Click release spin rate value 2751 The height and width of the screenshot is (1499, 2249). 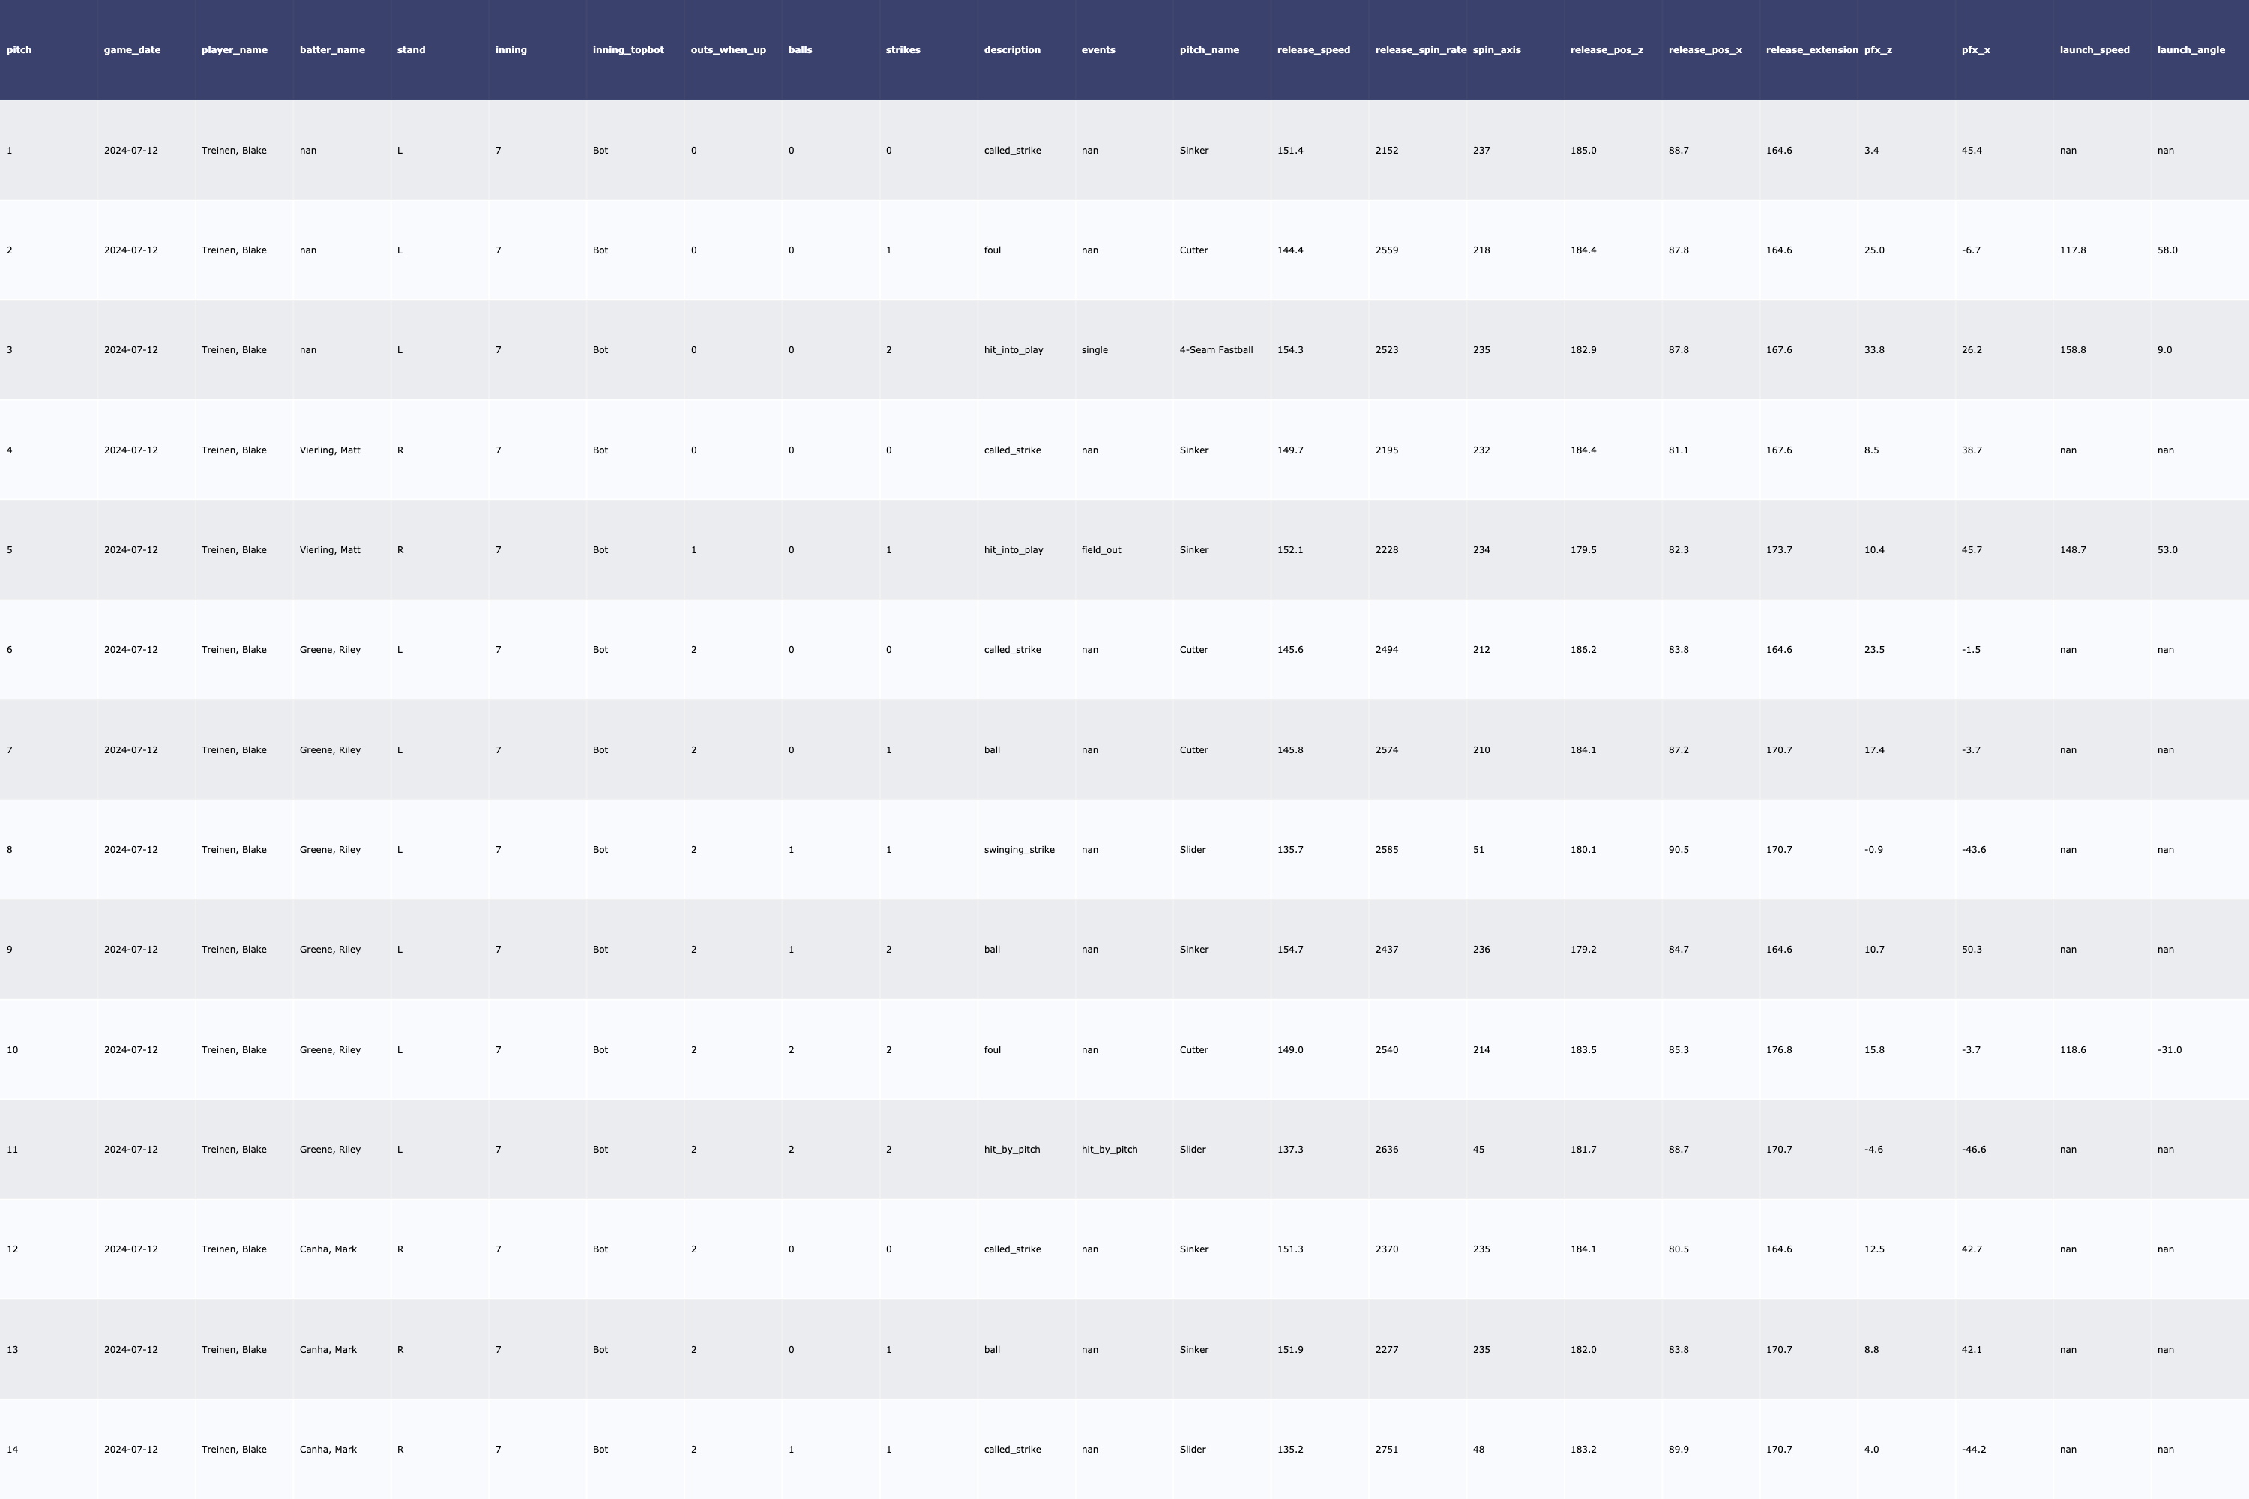click(1386, 1450)
